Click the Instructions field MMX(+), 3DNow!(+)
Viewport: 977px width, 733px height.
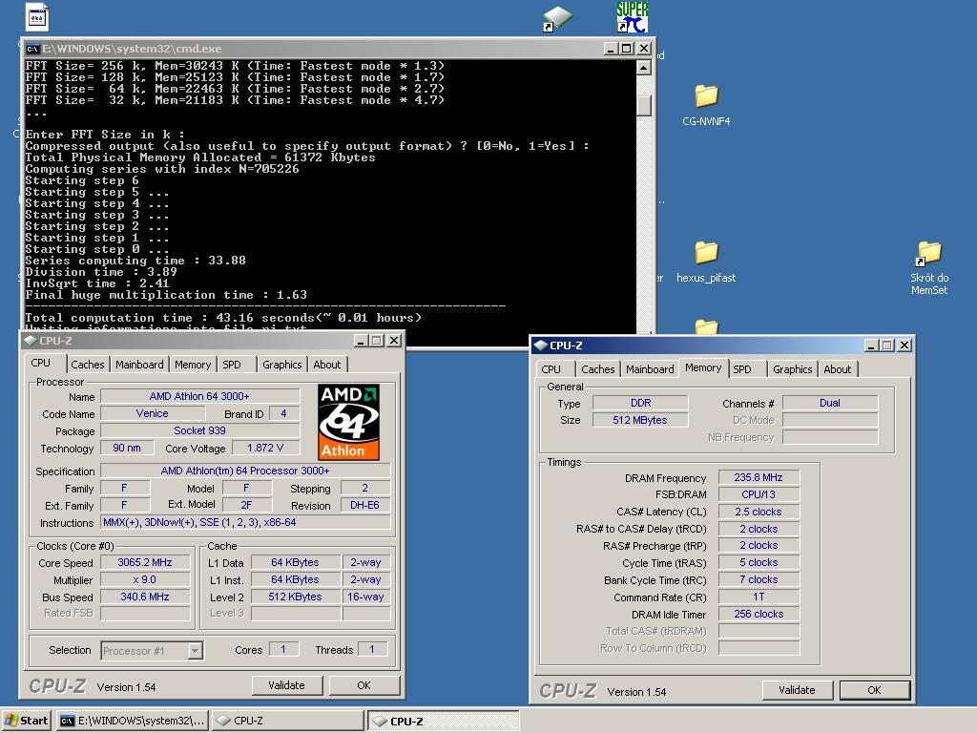(x=245, y=522)
